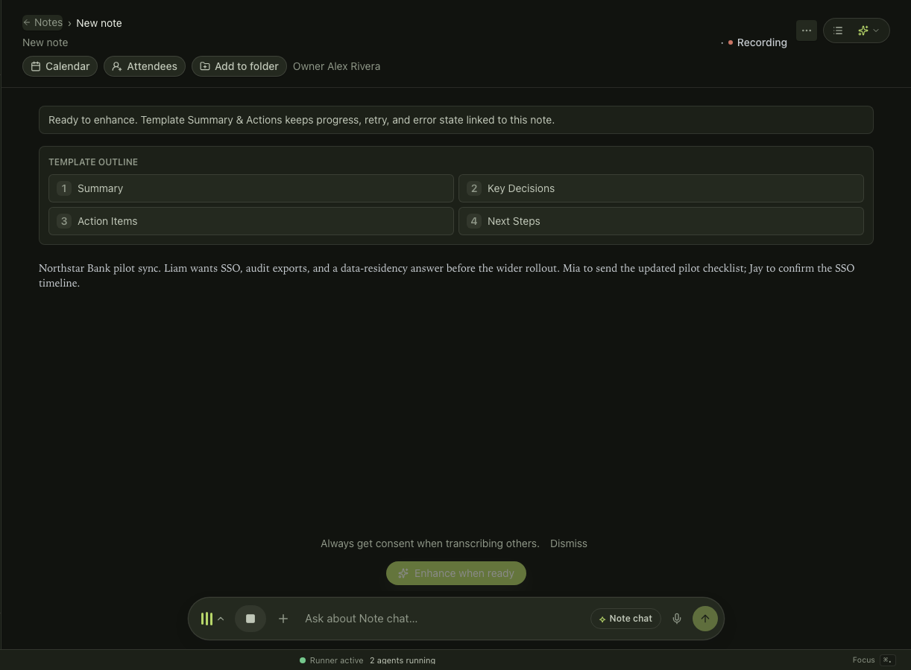This screenshot has height=670, width=911.
Task: Toggle Focus mode in status bar
Action: [874, 660]
